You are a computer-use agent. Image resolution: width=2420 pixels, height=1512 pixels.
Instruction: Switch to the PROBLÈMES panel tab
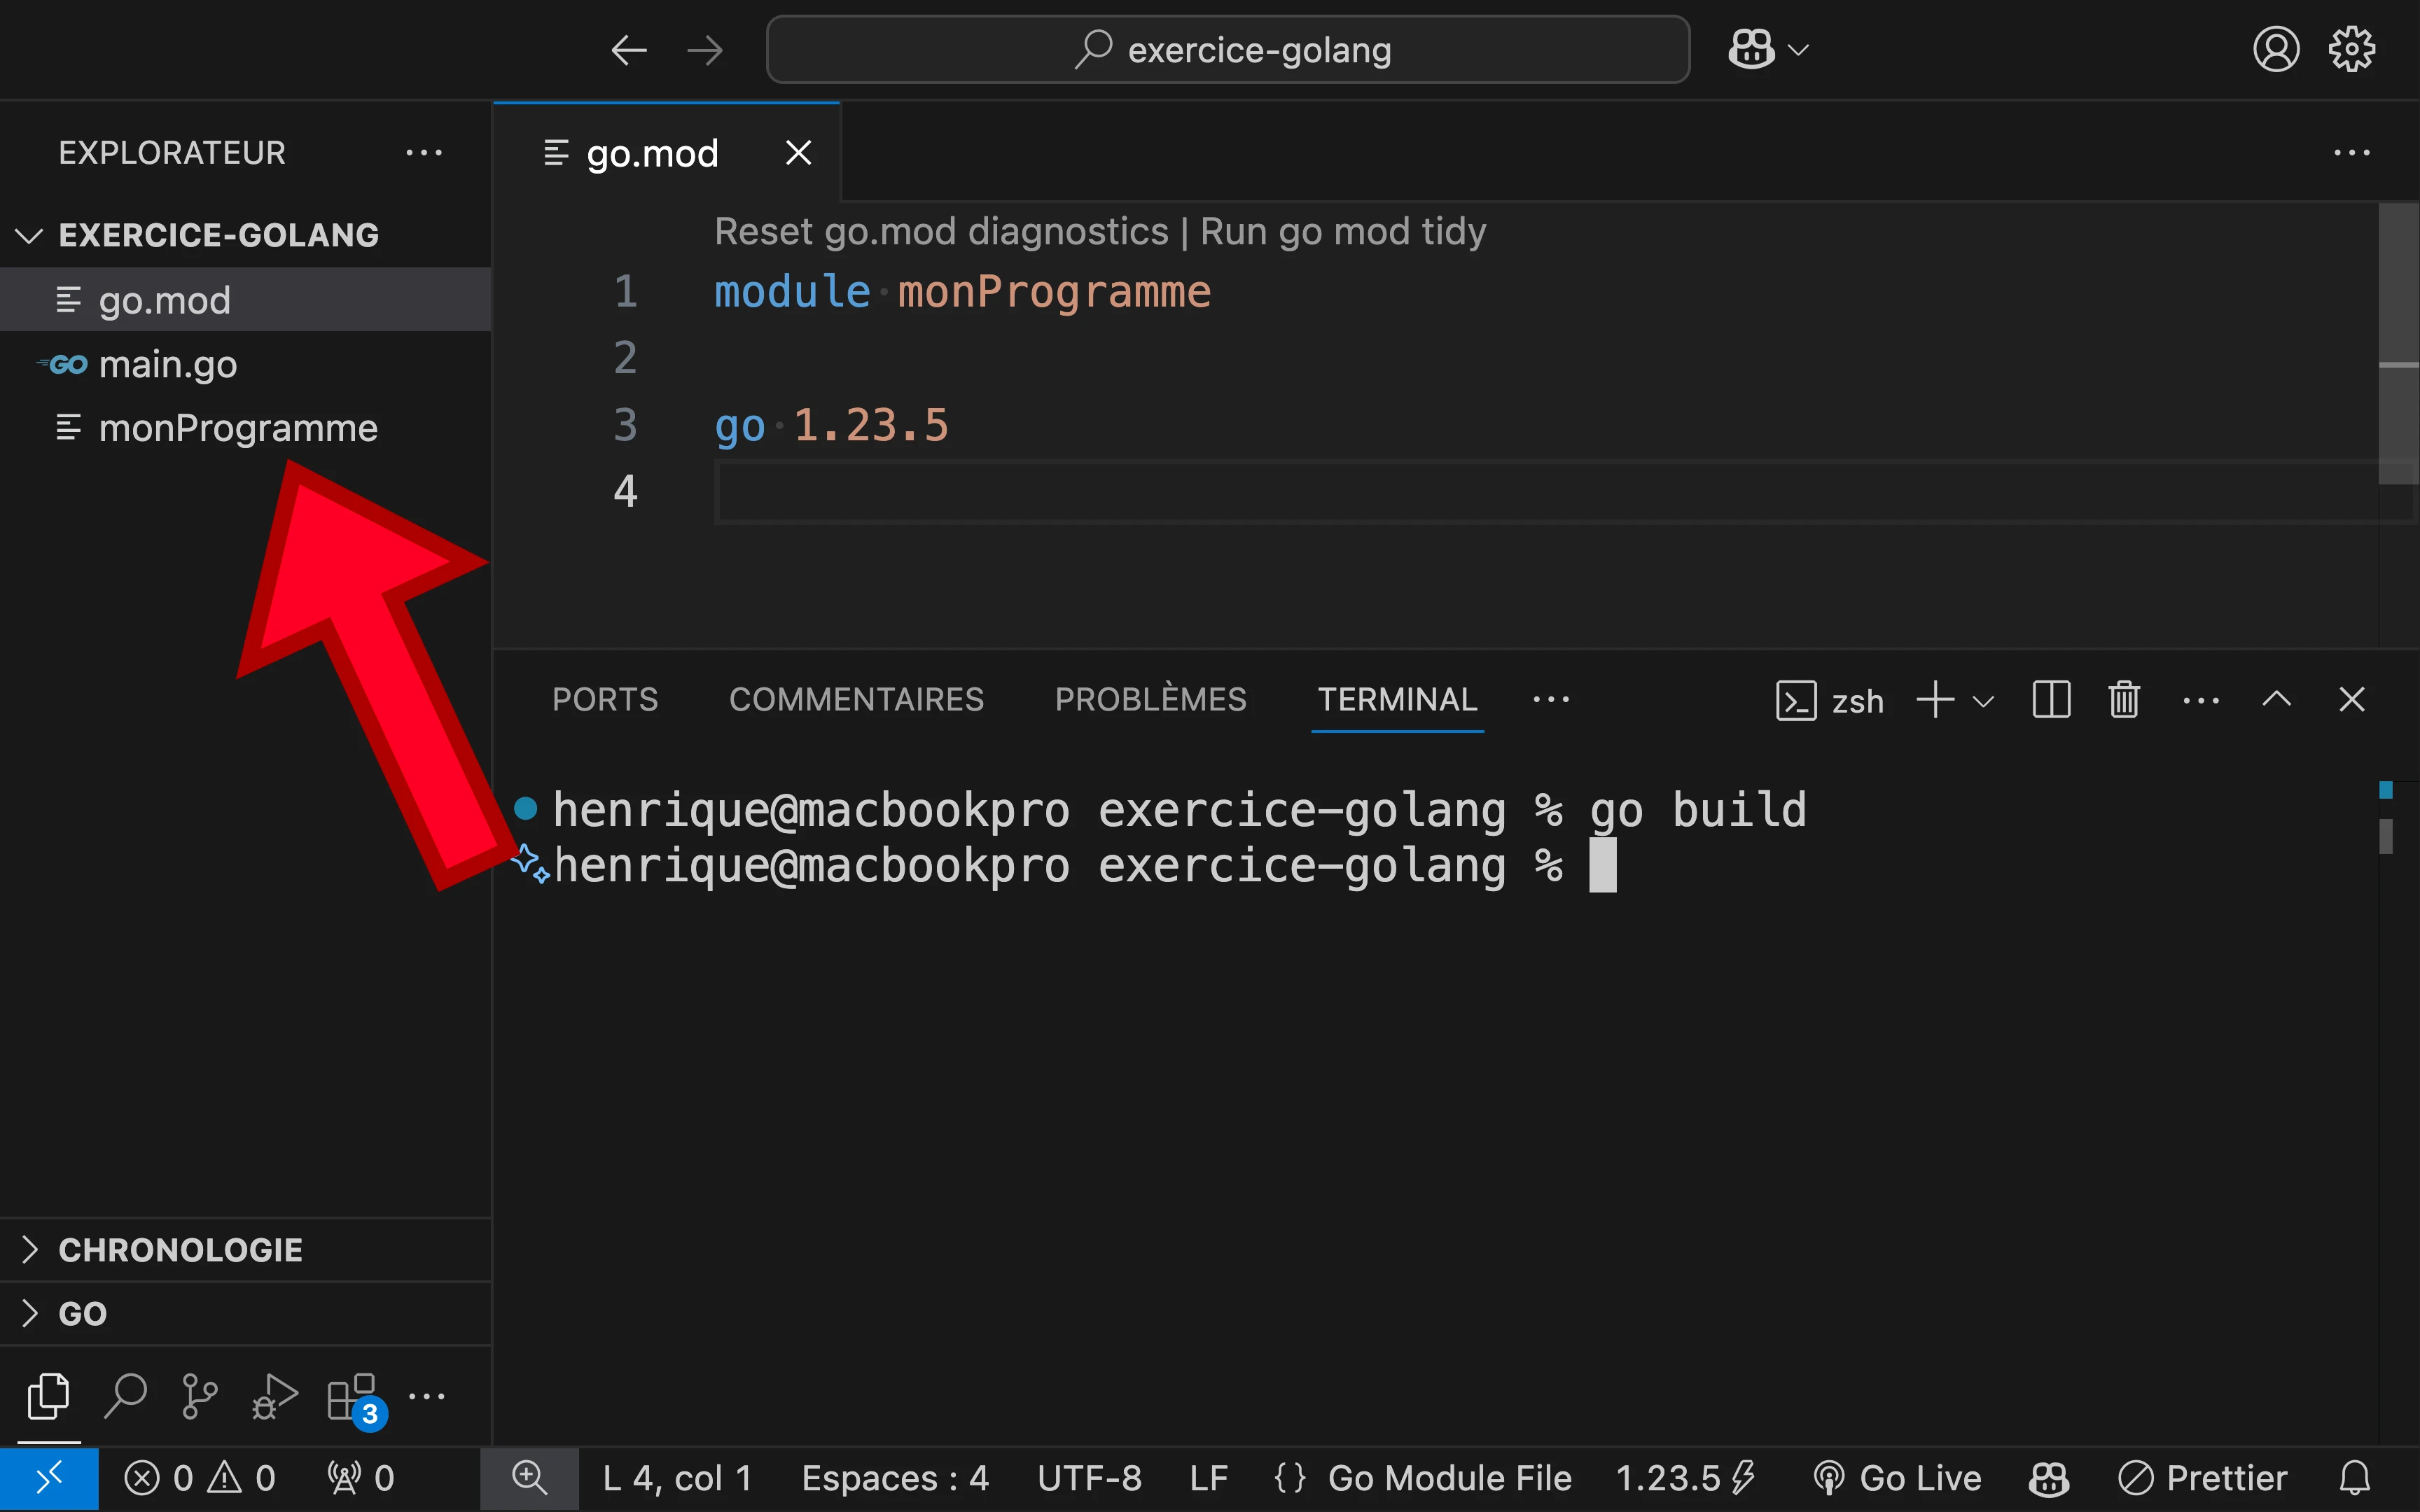[1150, 699]
